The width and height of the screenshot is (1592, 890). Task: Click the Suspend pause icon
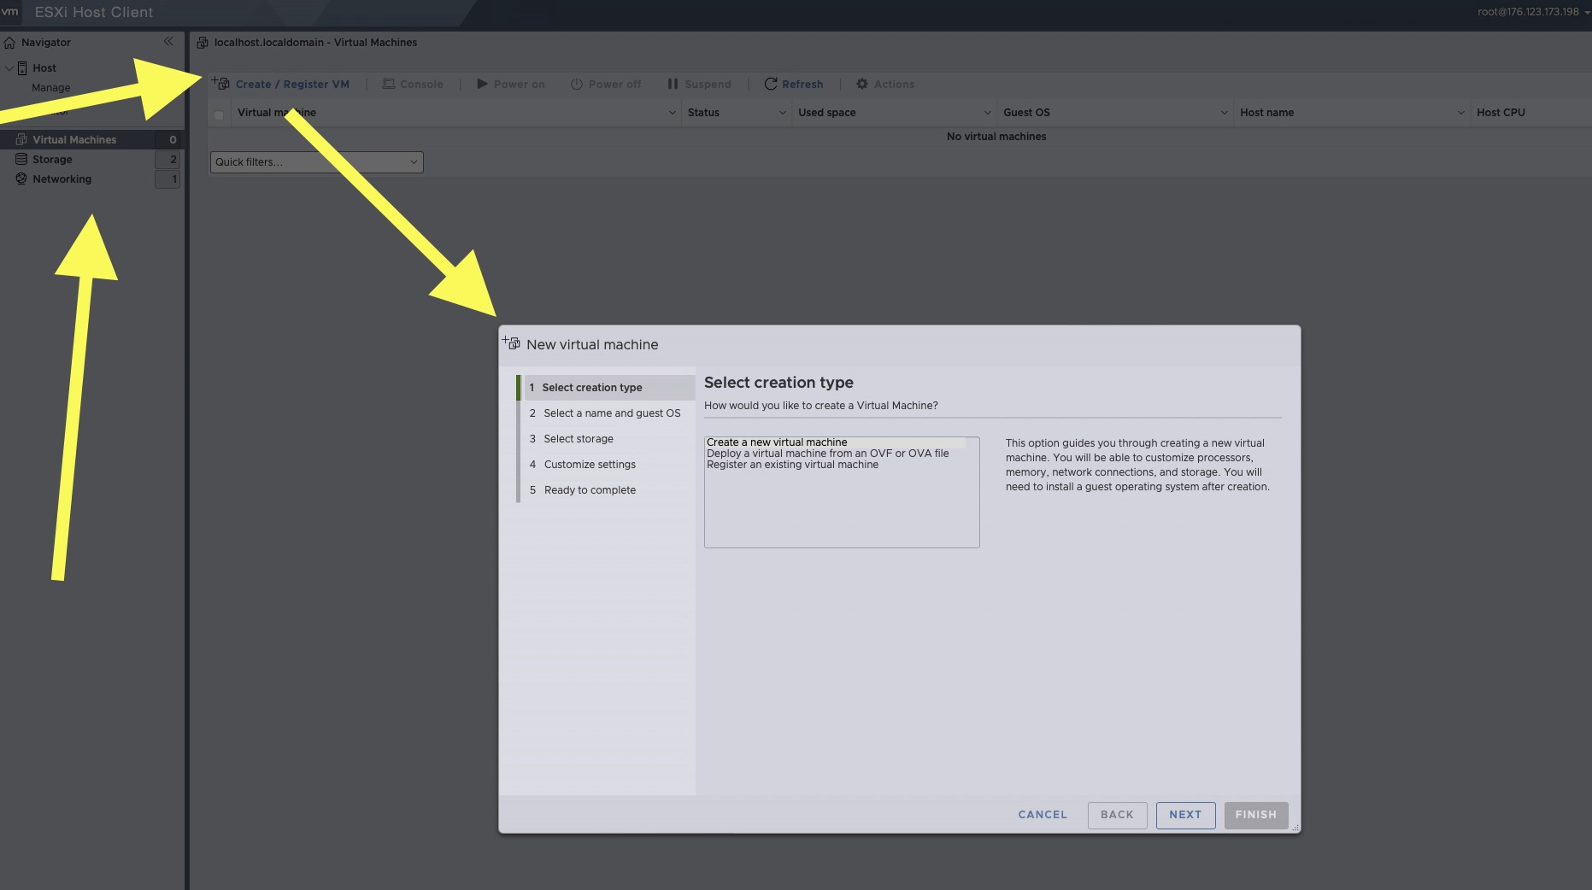click(673, 84)
